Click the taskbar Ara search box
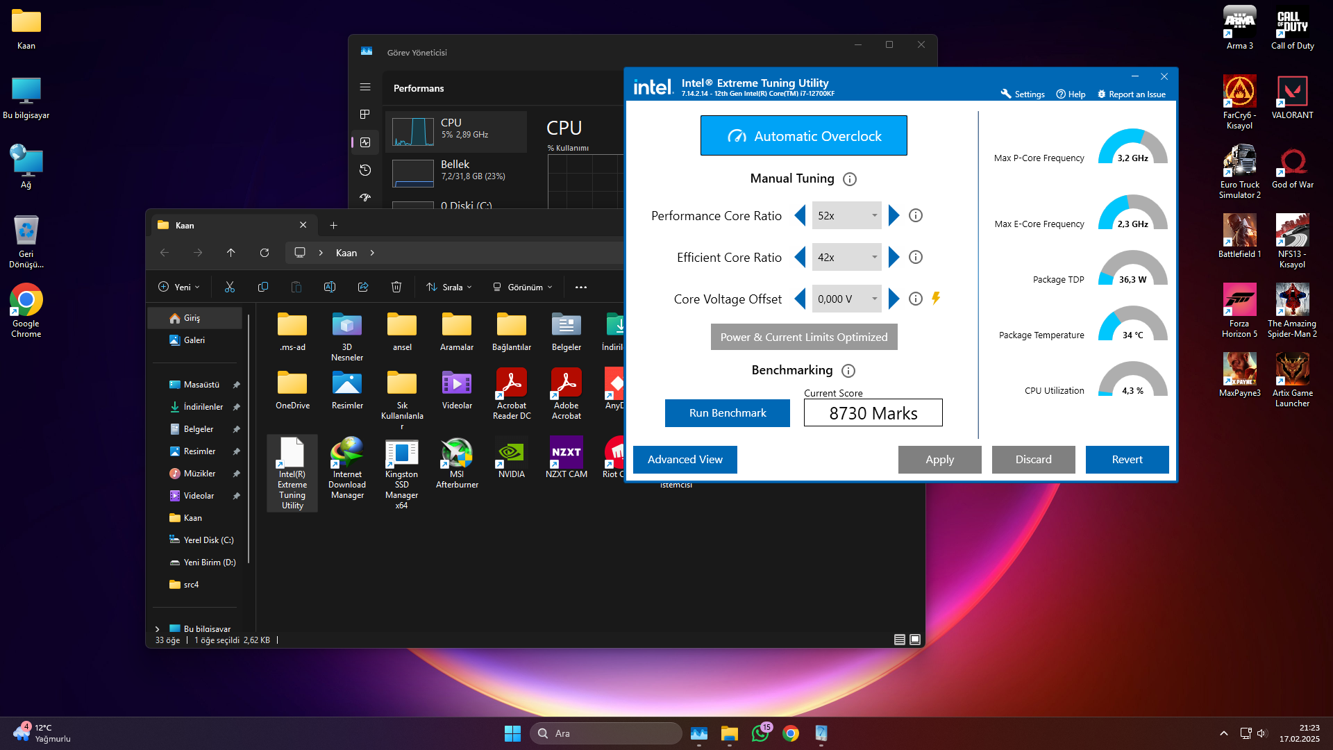The width and height of the screenshot is (1333, 750). pos(605,733)
